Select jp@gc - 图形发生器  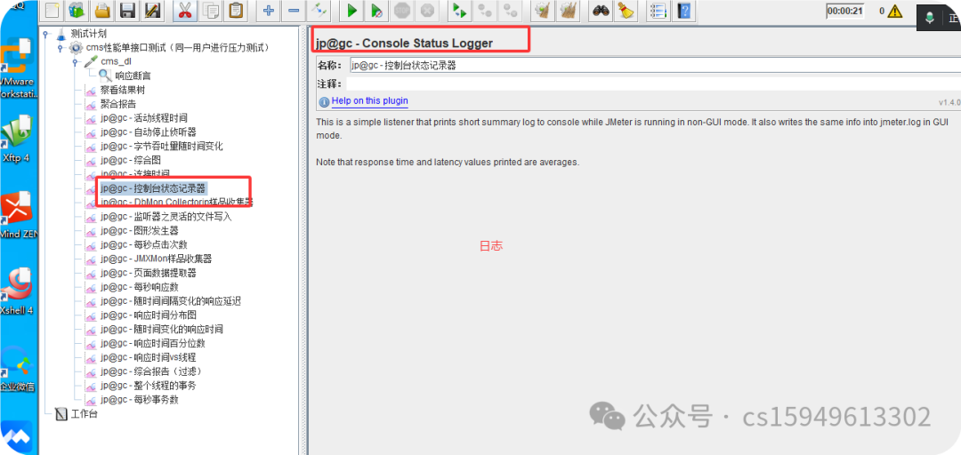[x=140, y=231]
